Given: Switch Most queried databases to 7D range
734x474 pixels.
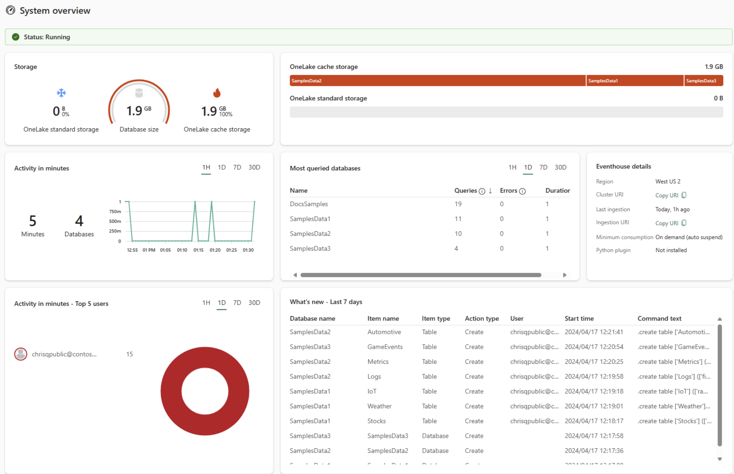Looking at the screenshot, I should (x=543, y=167).
